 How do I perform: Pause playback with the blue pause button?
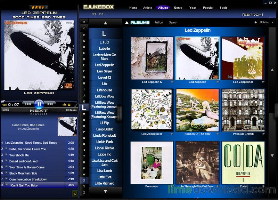pos(39,104)
